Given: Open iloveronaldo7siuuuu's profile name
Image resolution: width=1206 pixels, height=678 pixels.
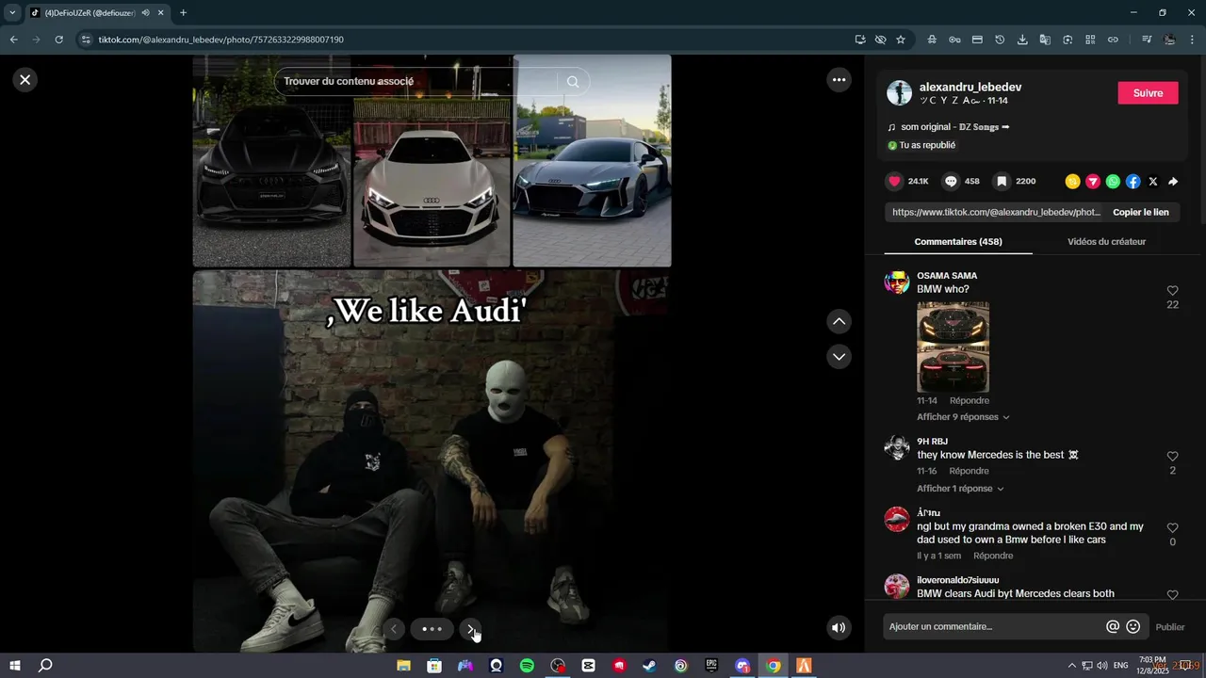Looking at the screenshot, I should 958,580.
